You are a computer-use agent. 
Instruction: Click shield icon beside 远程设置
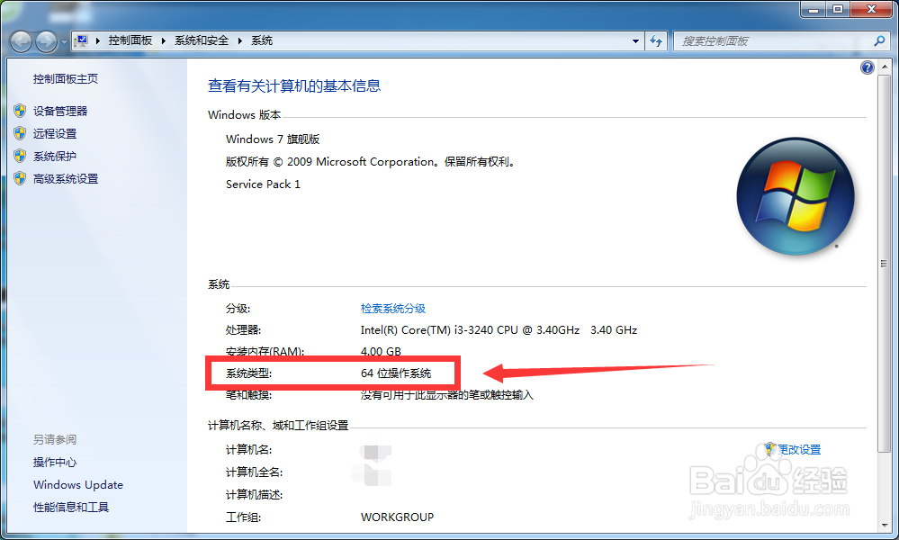(20, 133)
